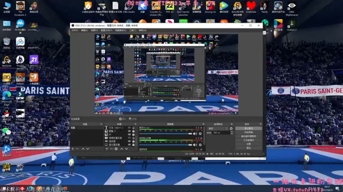Select the 游戏源 source row
The height and width of the screenshot is (192, 343).
click(120, 141)
